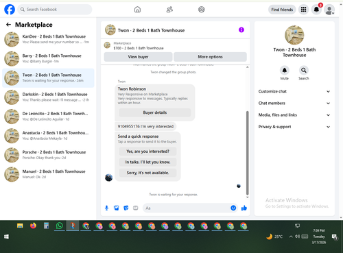Send a thumbs-up like
The height and width of the screenshot is (253, 343).
(x=244, y=208)
